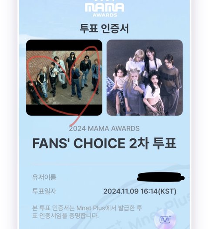The width and height of the screenshot is (209, 229).
Task: Tap the round Mnet Plus badge icon
Action: click(165, 219)
